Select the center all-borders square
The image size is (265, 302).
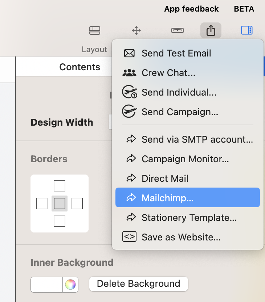pos(60,204)
